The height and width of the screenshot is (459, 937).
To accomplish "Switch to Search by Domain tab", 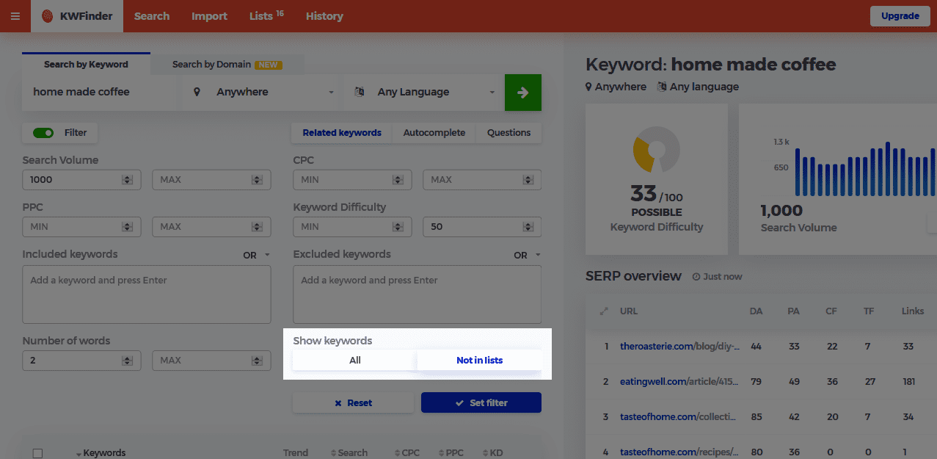I will [227, 64].
